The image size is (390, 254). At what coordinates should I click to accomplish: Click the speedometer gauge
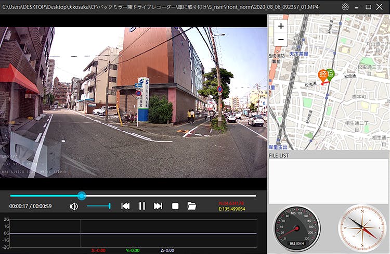[297, 228]
